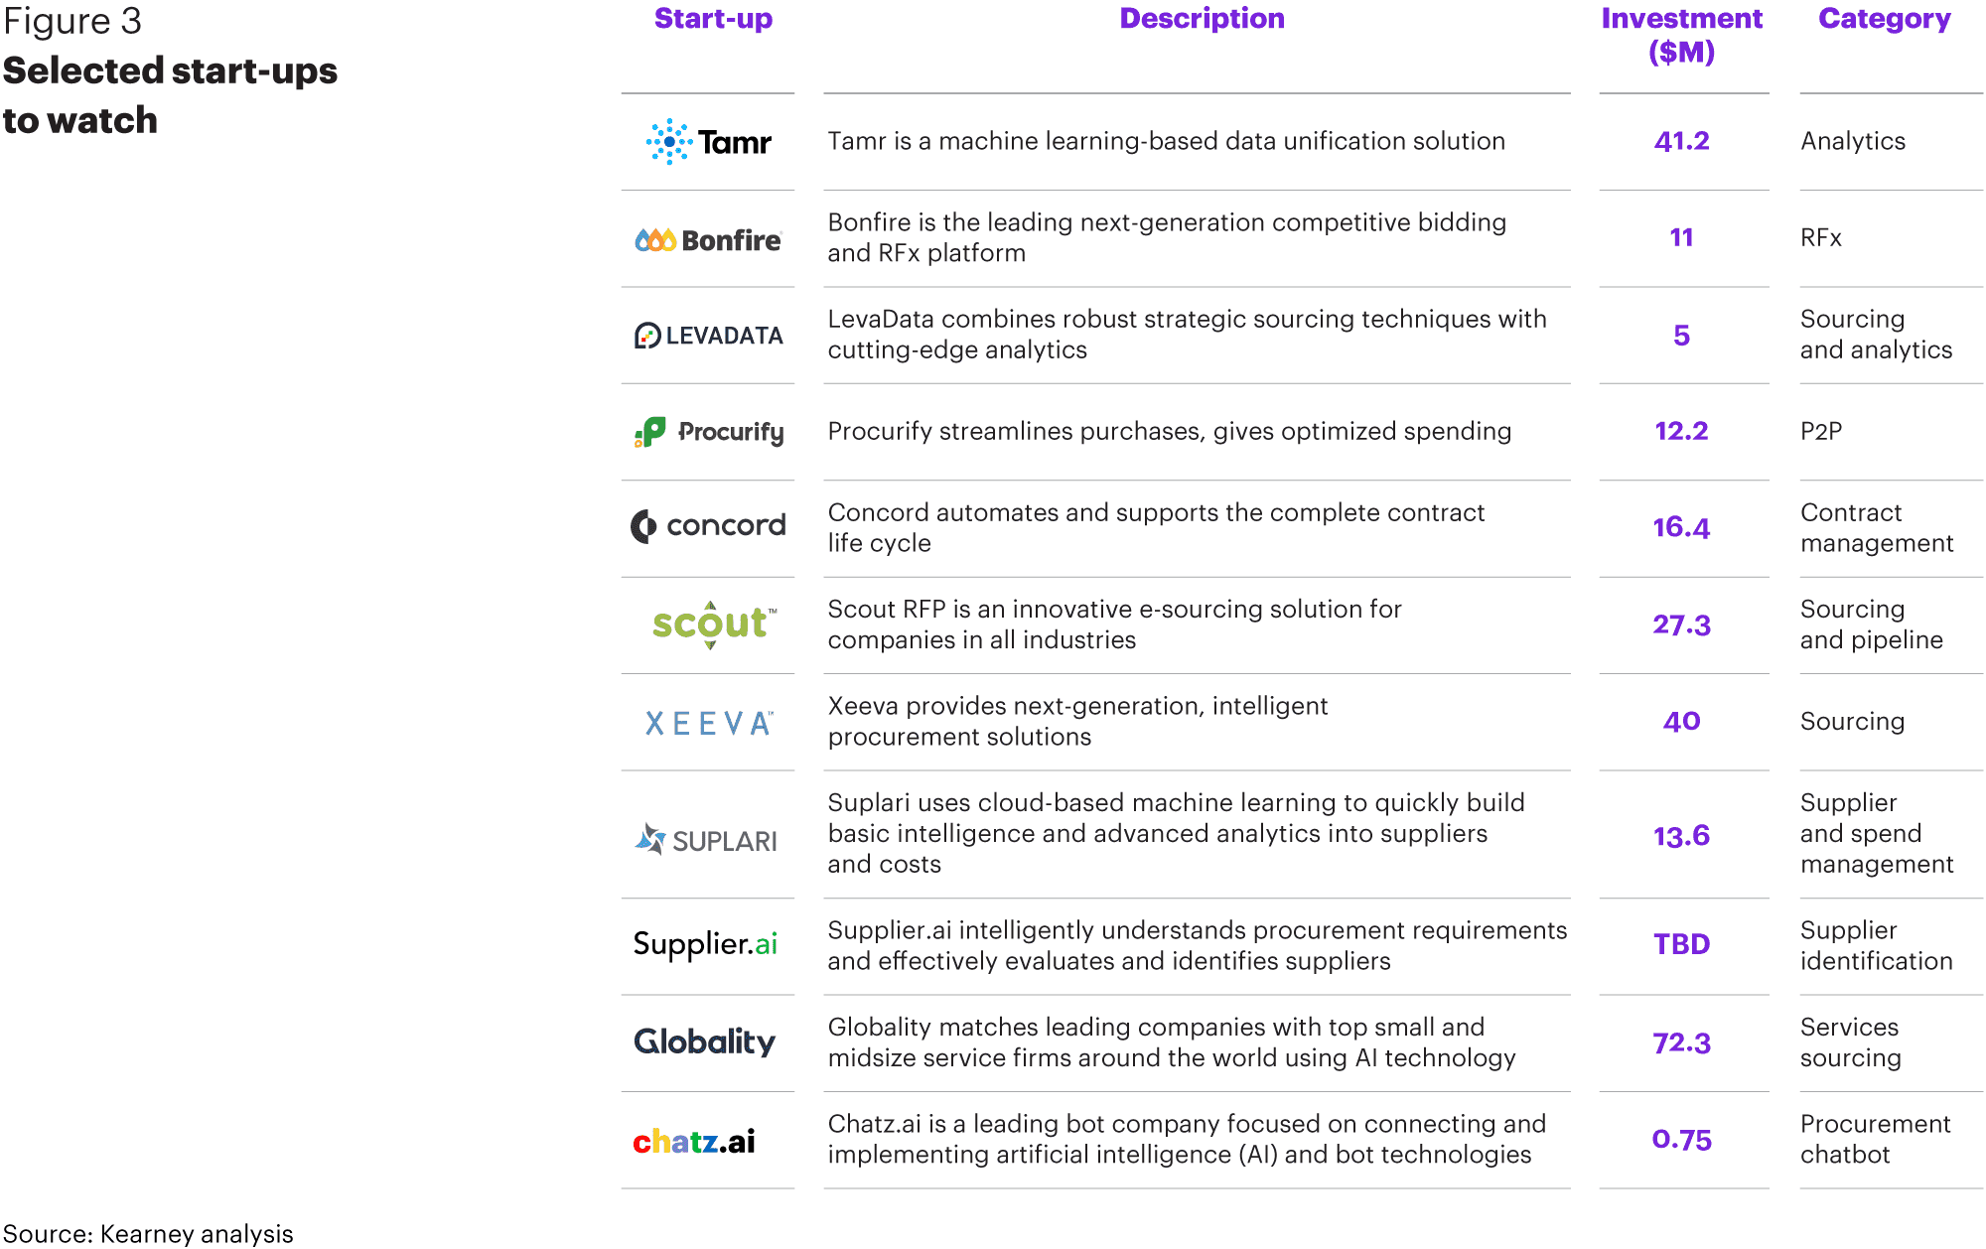Click the Category column header
1986x1249 pixels.
tap(1885, 19)
